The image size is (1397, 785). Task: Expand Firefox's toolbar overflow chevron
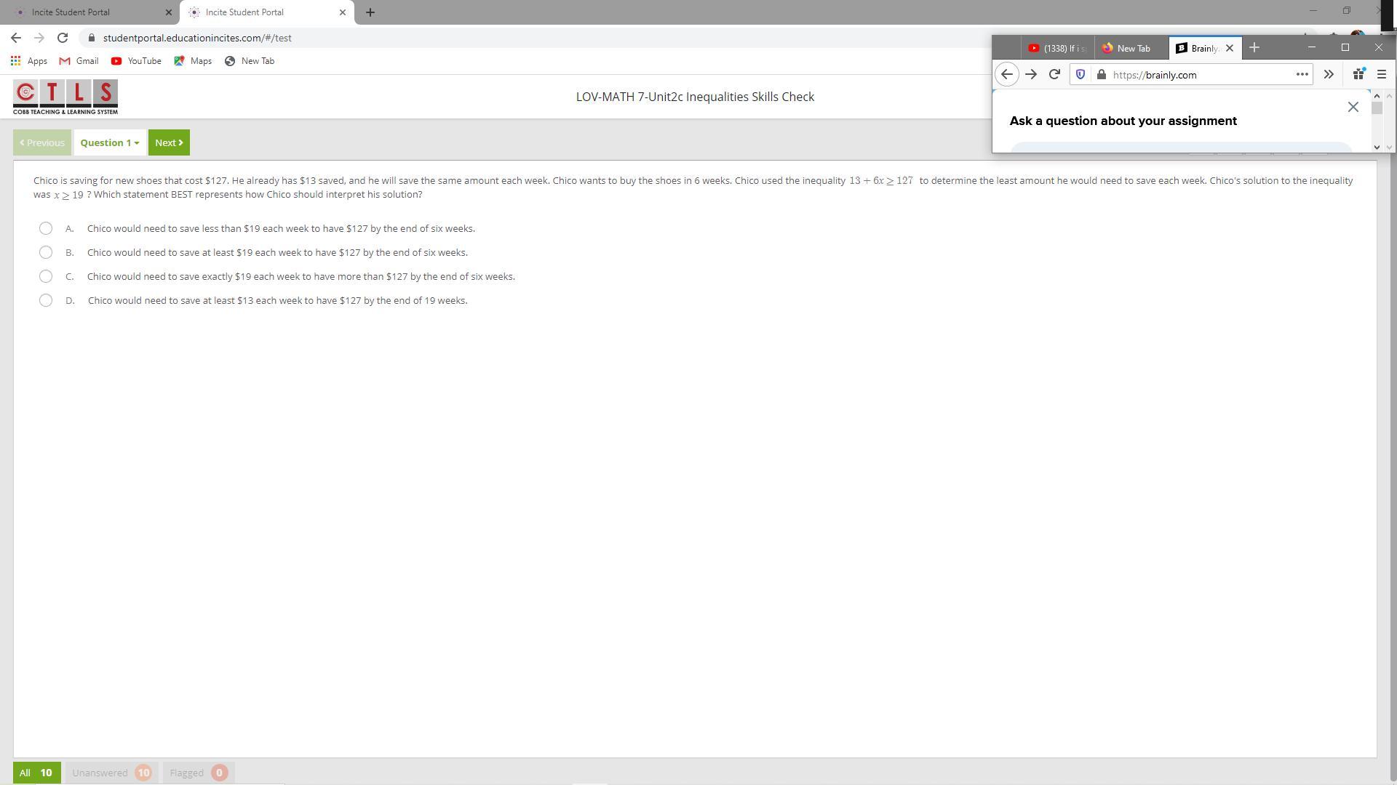[x=1329, y=74]
